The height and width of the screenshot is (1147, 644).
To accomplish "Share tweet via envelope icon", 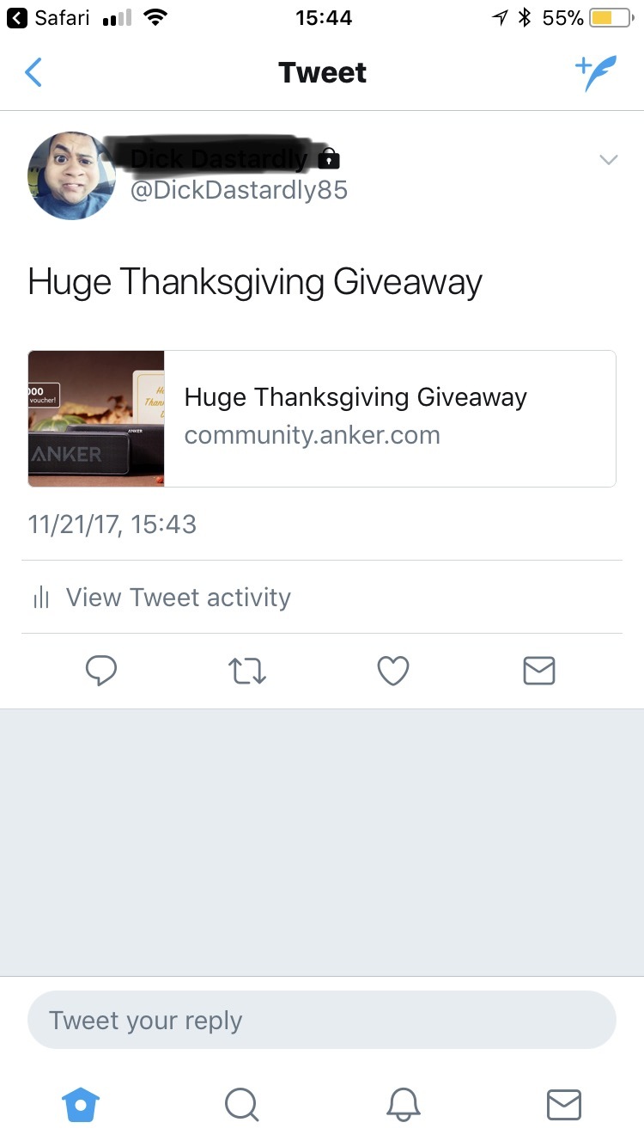I will tap(539, 671).
